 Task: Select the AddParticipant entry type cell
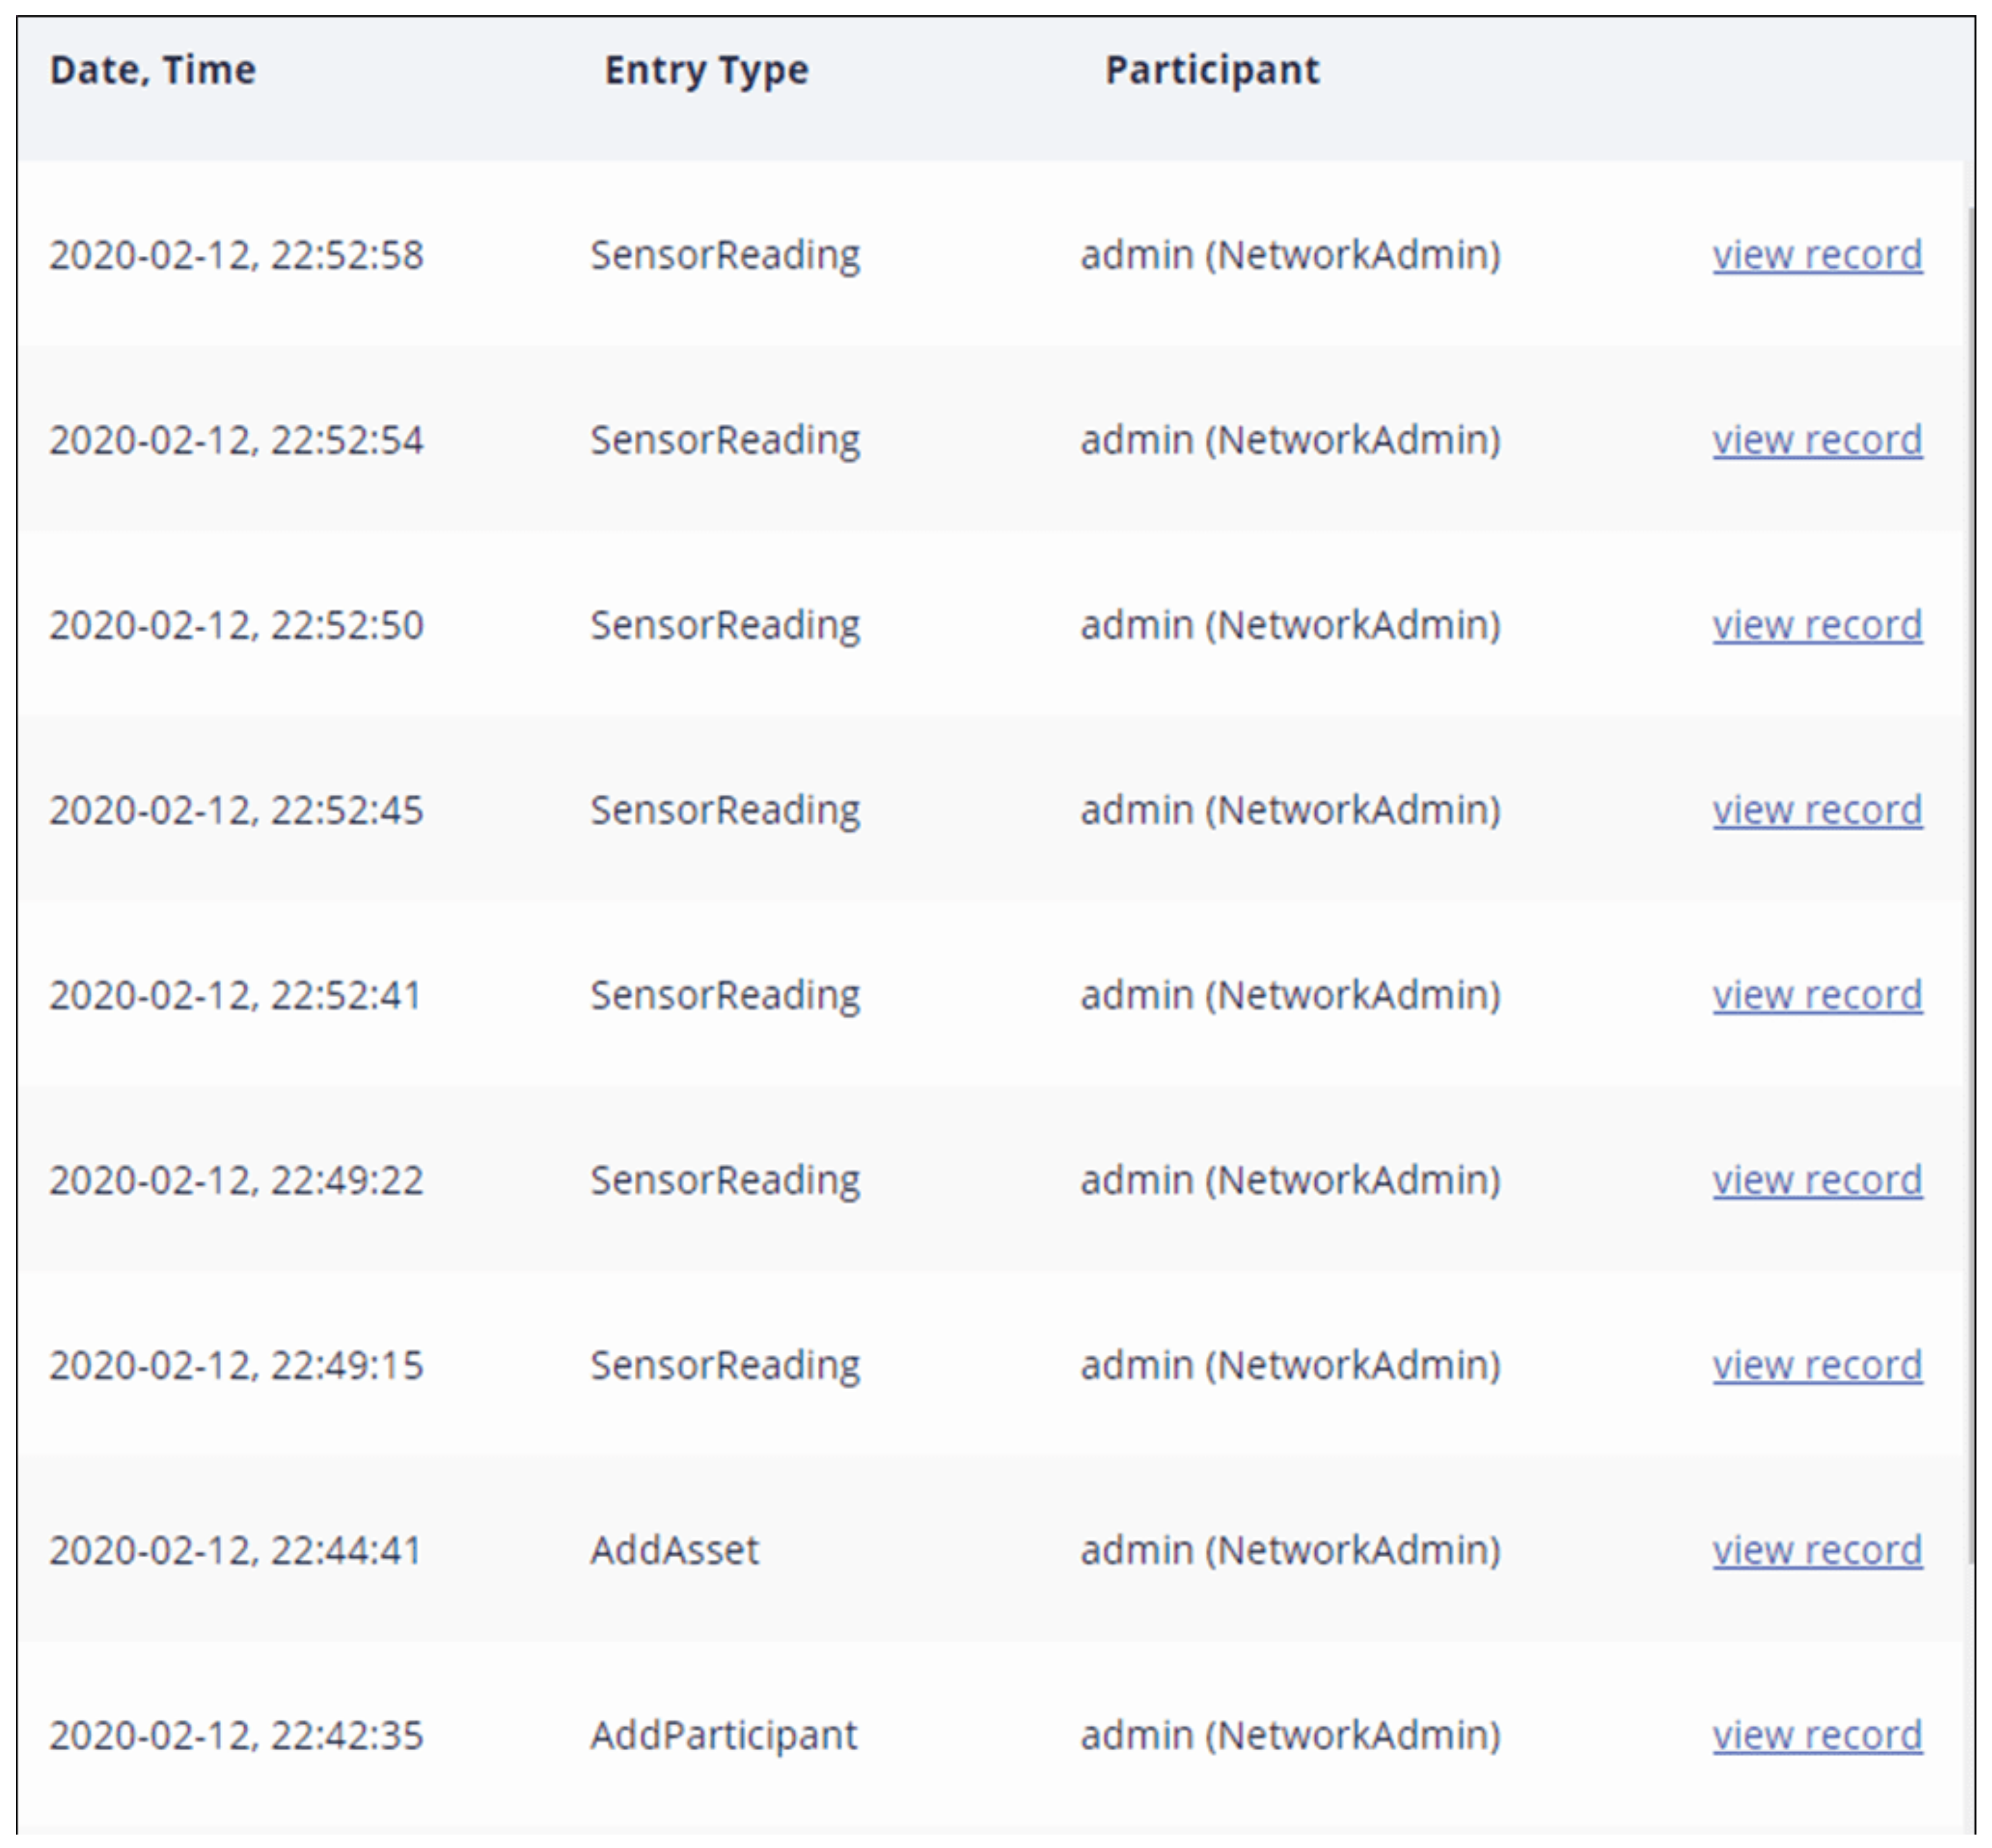pos(723,1735)
